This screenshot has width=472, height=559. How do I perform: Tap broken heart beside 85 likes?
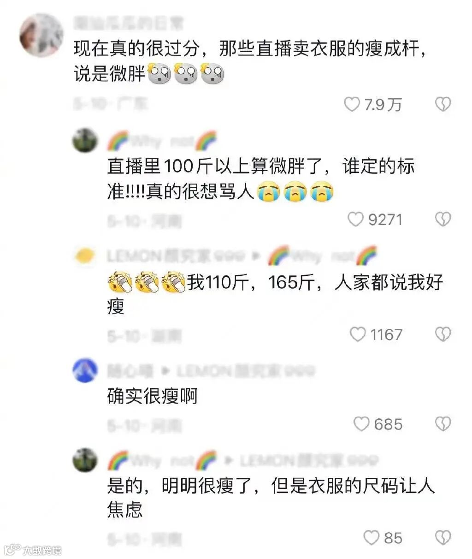[x=443, y=538]
